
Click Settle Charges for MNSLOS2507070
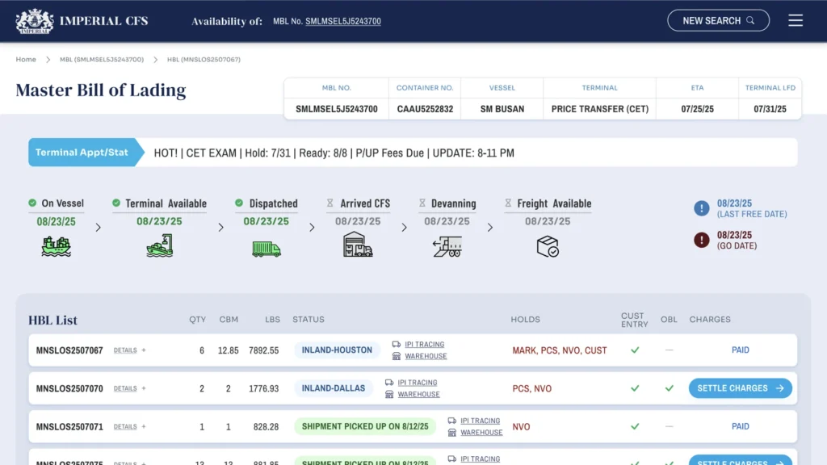[741, 388]
